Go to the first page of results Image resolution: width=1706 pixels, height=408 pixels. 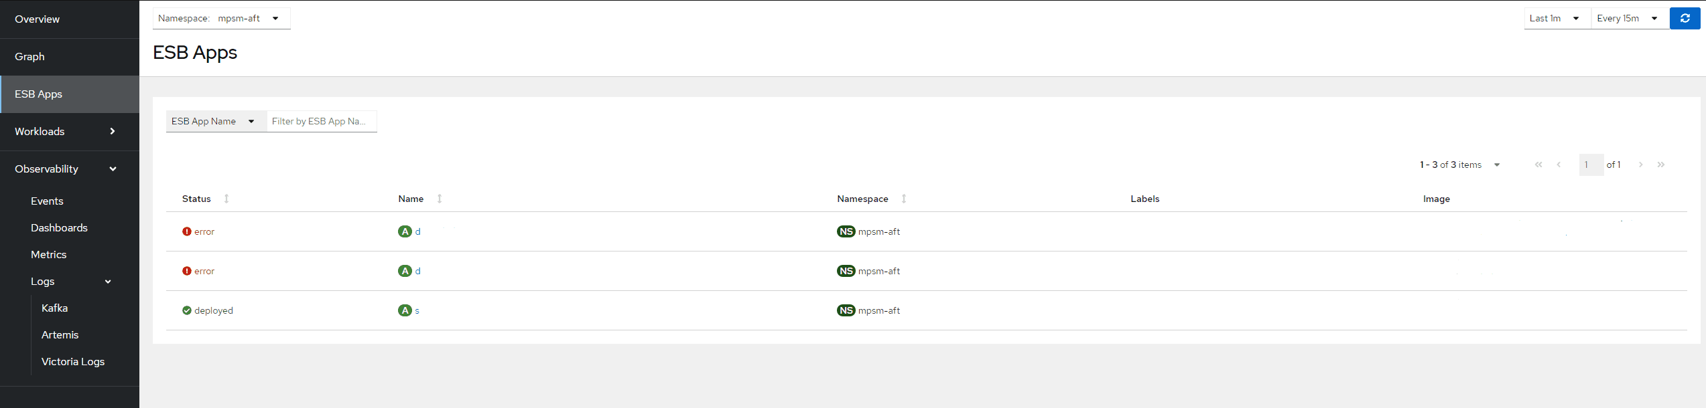[1538, 165]
